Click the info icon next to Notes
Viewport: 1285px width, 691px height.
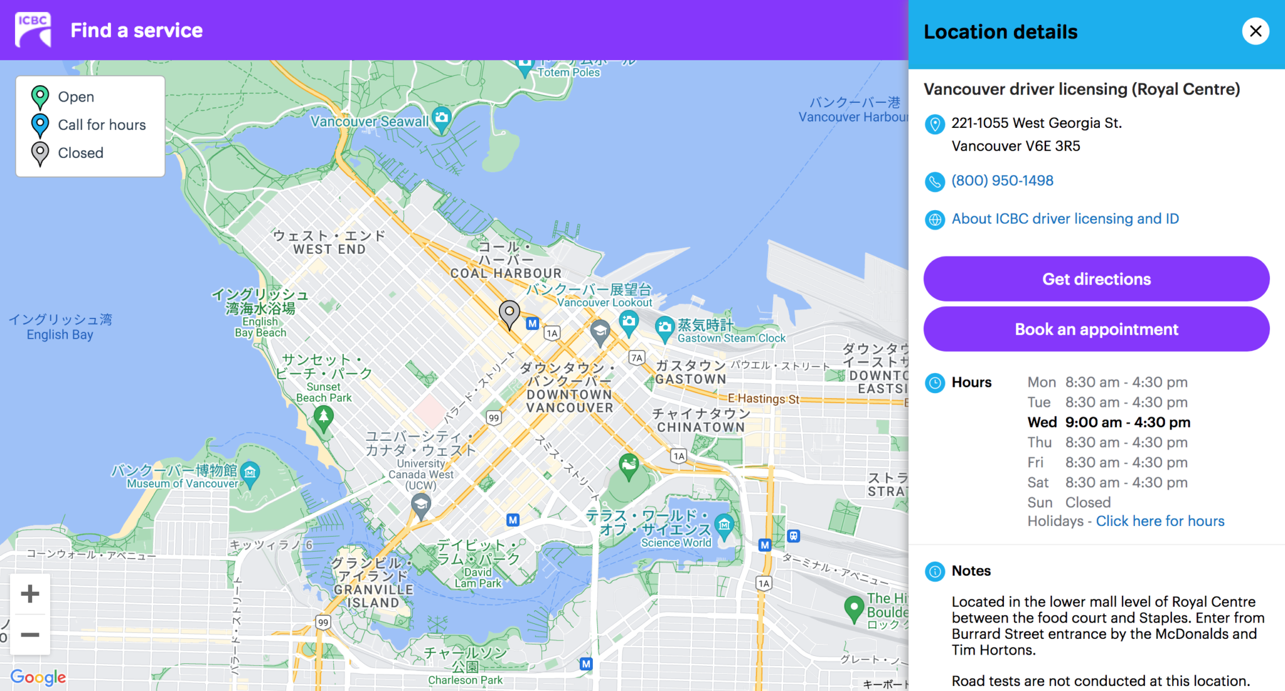click(934, 571)
